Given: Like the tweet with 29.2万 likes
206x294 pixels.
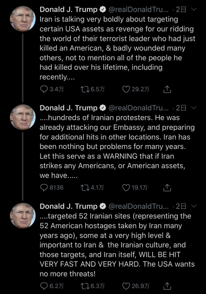Looking at the screenshot, I should point(126,89).
